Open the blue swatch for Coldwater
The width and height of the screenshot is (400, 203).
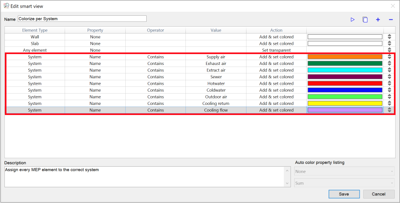coord(345,90)
